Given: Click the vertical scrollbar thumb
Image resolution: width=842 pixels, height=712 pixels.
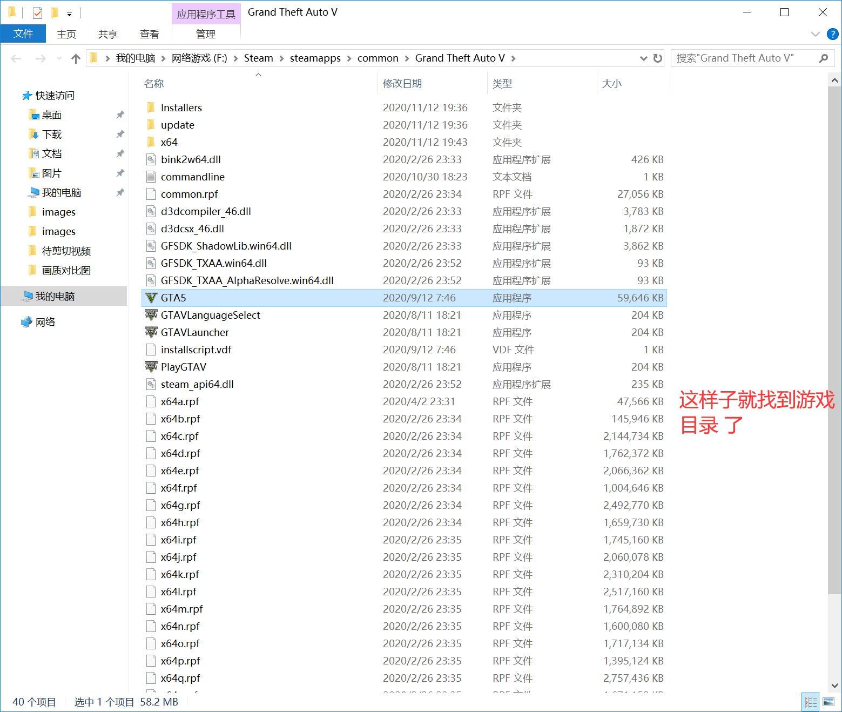Looking at the screenshot, I should tap(834, 340).
